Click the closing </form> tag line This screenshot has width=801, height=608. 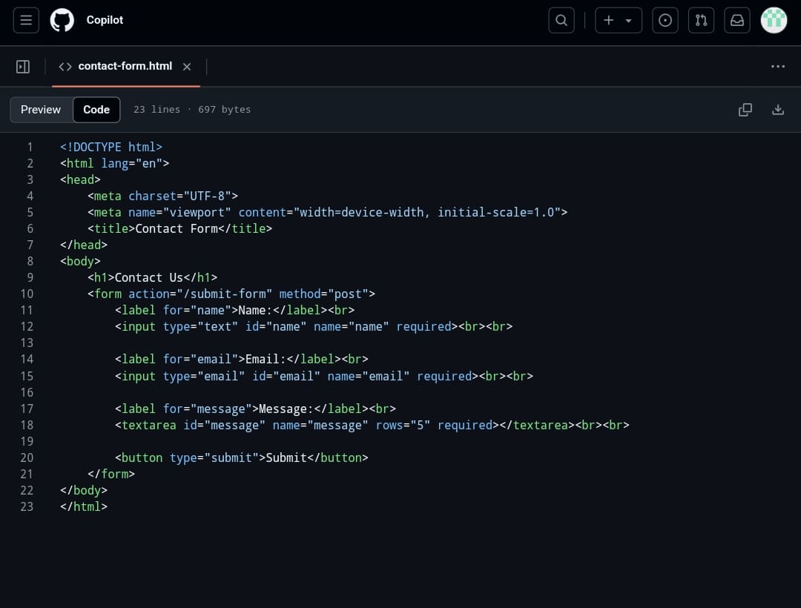click(x=111, y=475)
